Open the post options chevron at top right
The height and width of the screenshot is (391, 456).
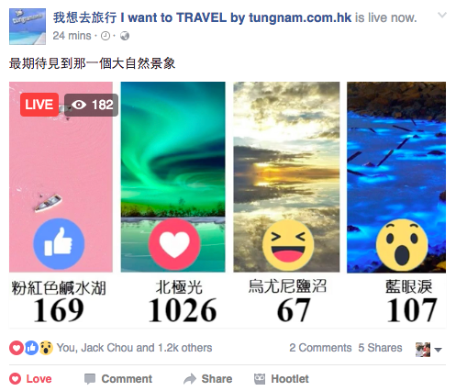click(442, 15)
